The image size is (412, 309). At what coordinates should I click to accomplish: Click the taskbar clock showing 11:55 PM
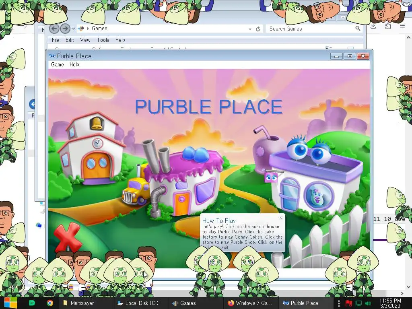[390, 303]
